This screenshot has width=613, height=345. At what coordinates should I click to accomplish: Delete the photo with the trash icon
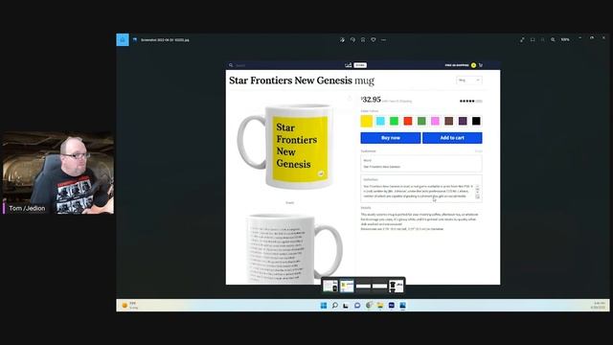point(363,40)
